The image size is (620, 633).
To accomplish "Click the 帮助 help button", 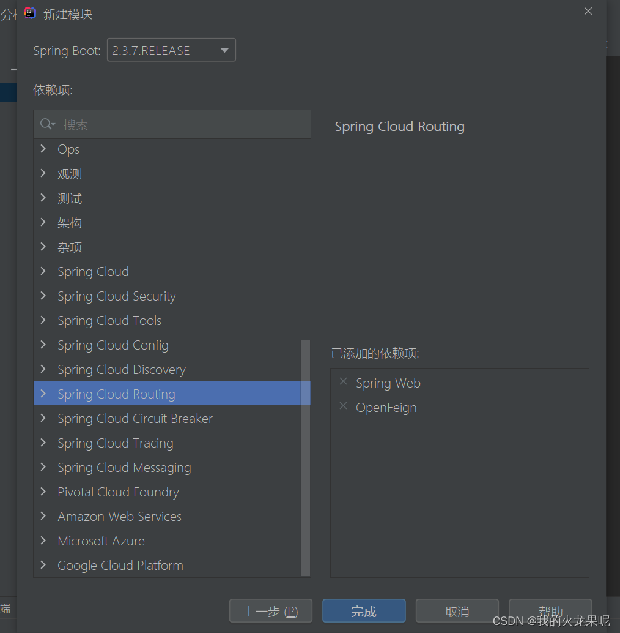I will pos(550,611).
